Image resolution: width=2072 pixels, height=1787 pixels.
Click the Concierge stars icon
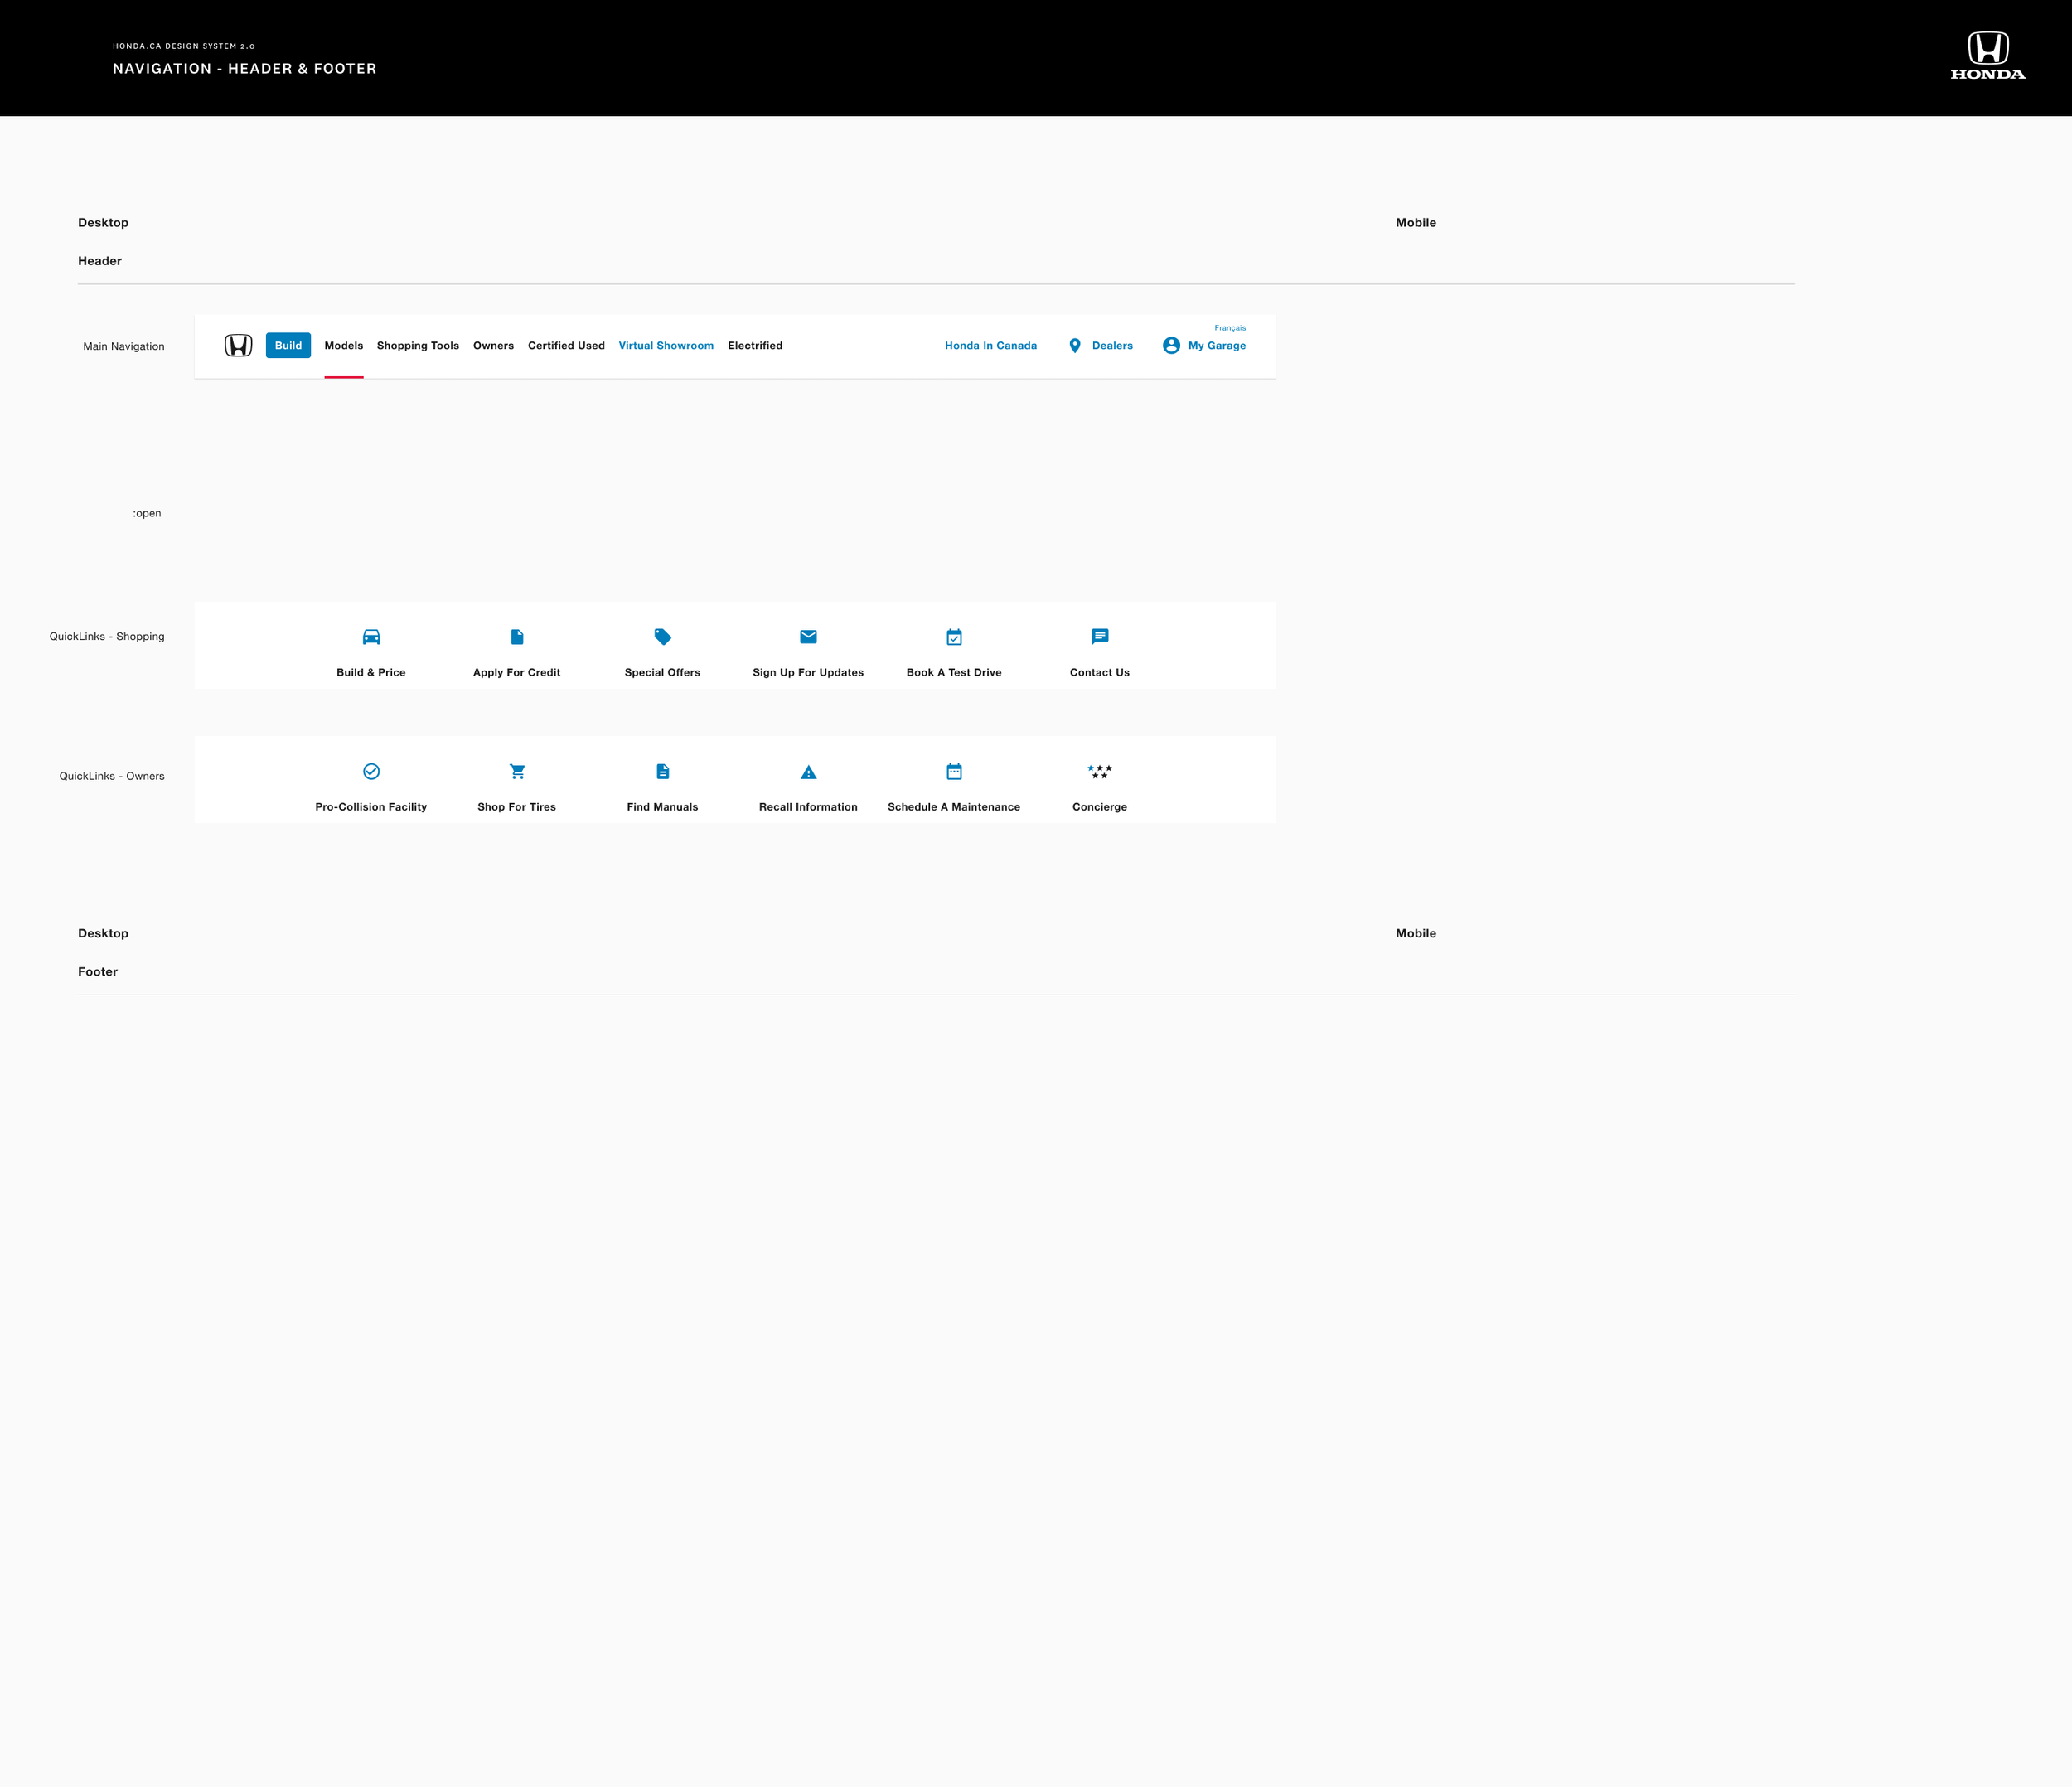click(1100, 772)
